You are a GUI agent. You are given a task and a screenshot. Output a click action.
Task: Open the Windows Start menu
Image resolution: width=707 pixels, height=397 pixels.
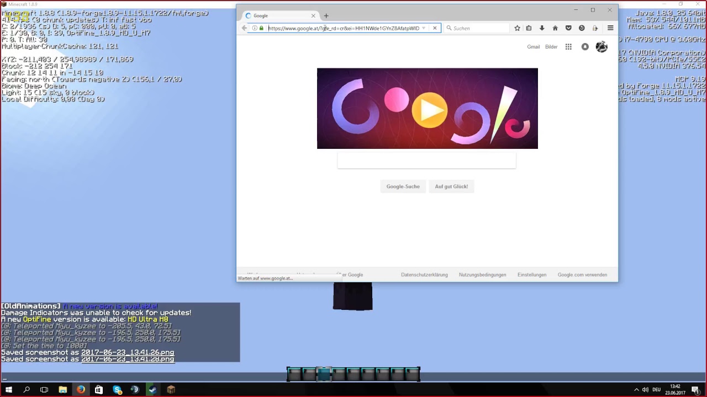click(8, 390)
